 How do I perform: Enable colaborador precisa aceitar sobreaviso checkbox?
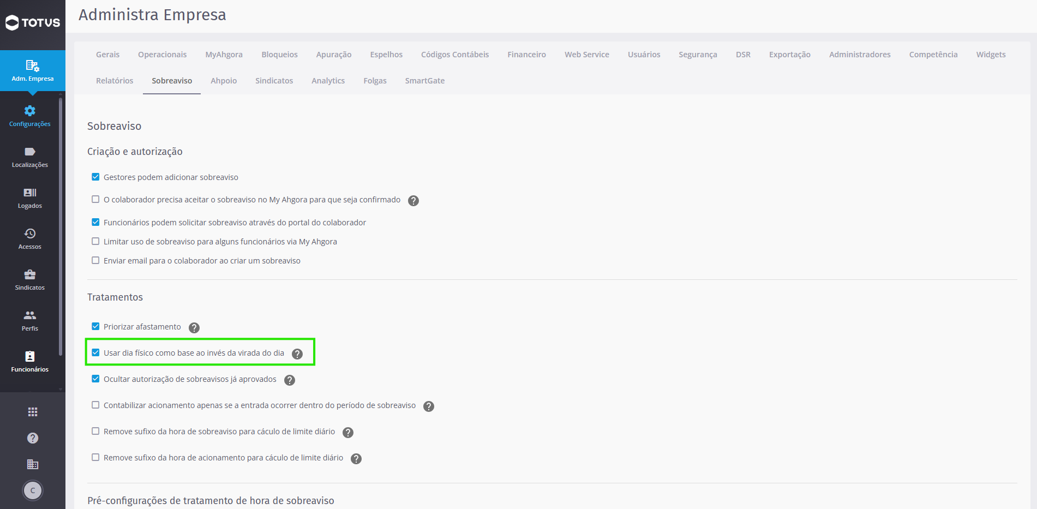tap(95, 199)
